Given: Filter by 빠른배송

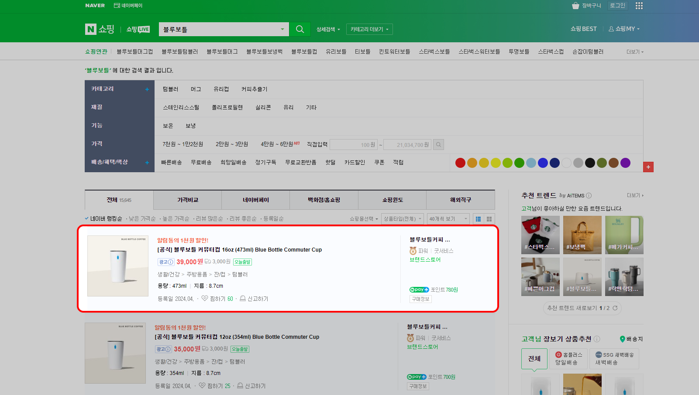Looking at the screenshot, I should pos(172,163).
